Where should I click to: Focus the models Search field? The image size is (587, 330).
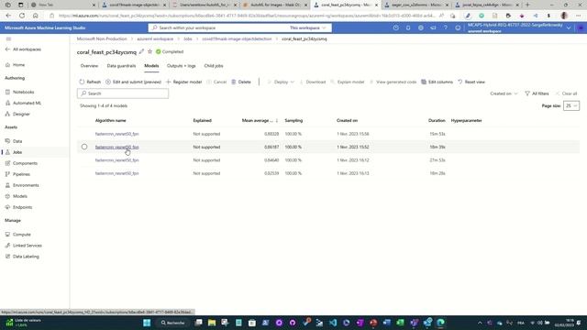coord(123,93)
